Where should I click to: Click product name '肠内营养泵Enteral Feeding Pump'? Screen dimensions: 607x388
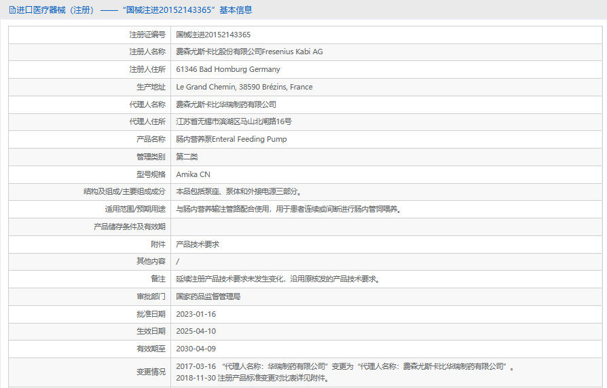[x=232, y=139]
